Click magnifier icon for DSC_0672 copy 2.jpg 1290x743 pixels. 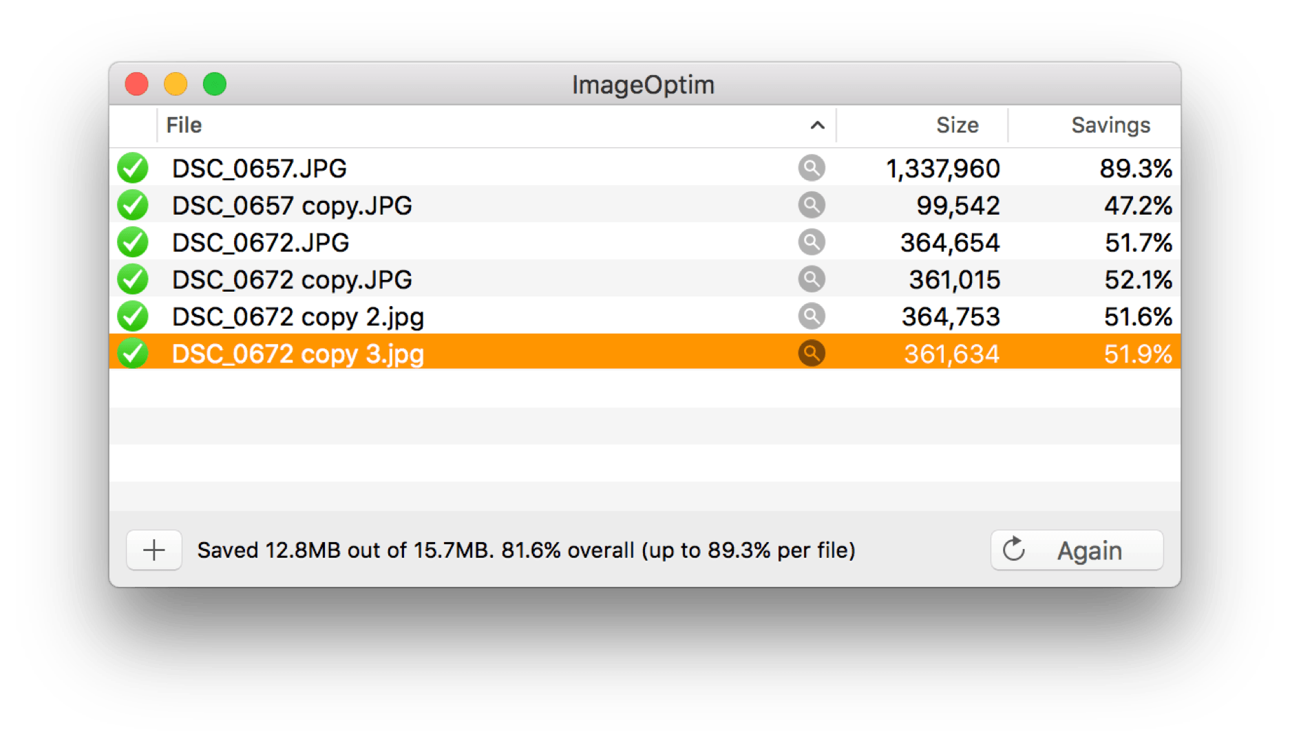(812, 316)
